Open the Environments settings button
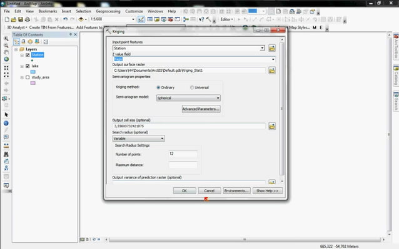Image resolution: width=399 pixels, height=249 pixels. [236, 190]
